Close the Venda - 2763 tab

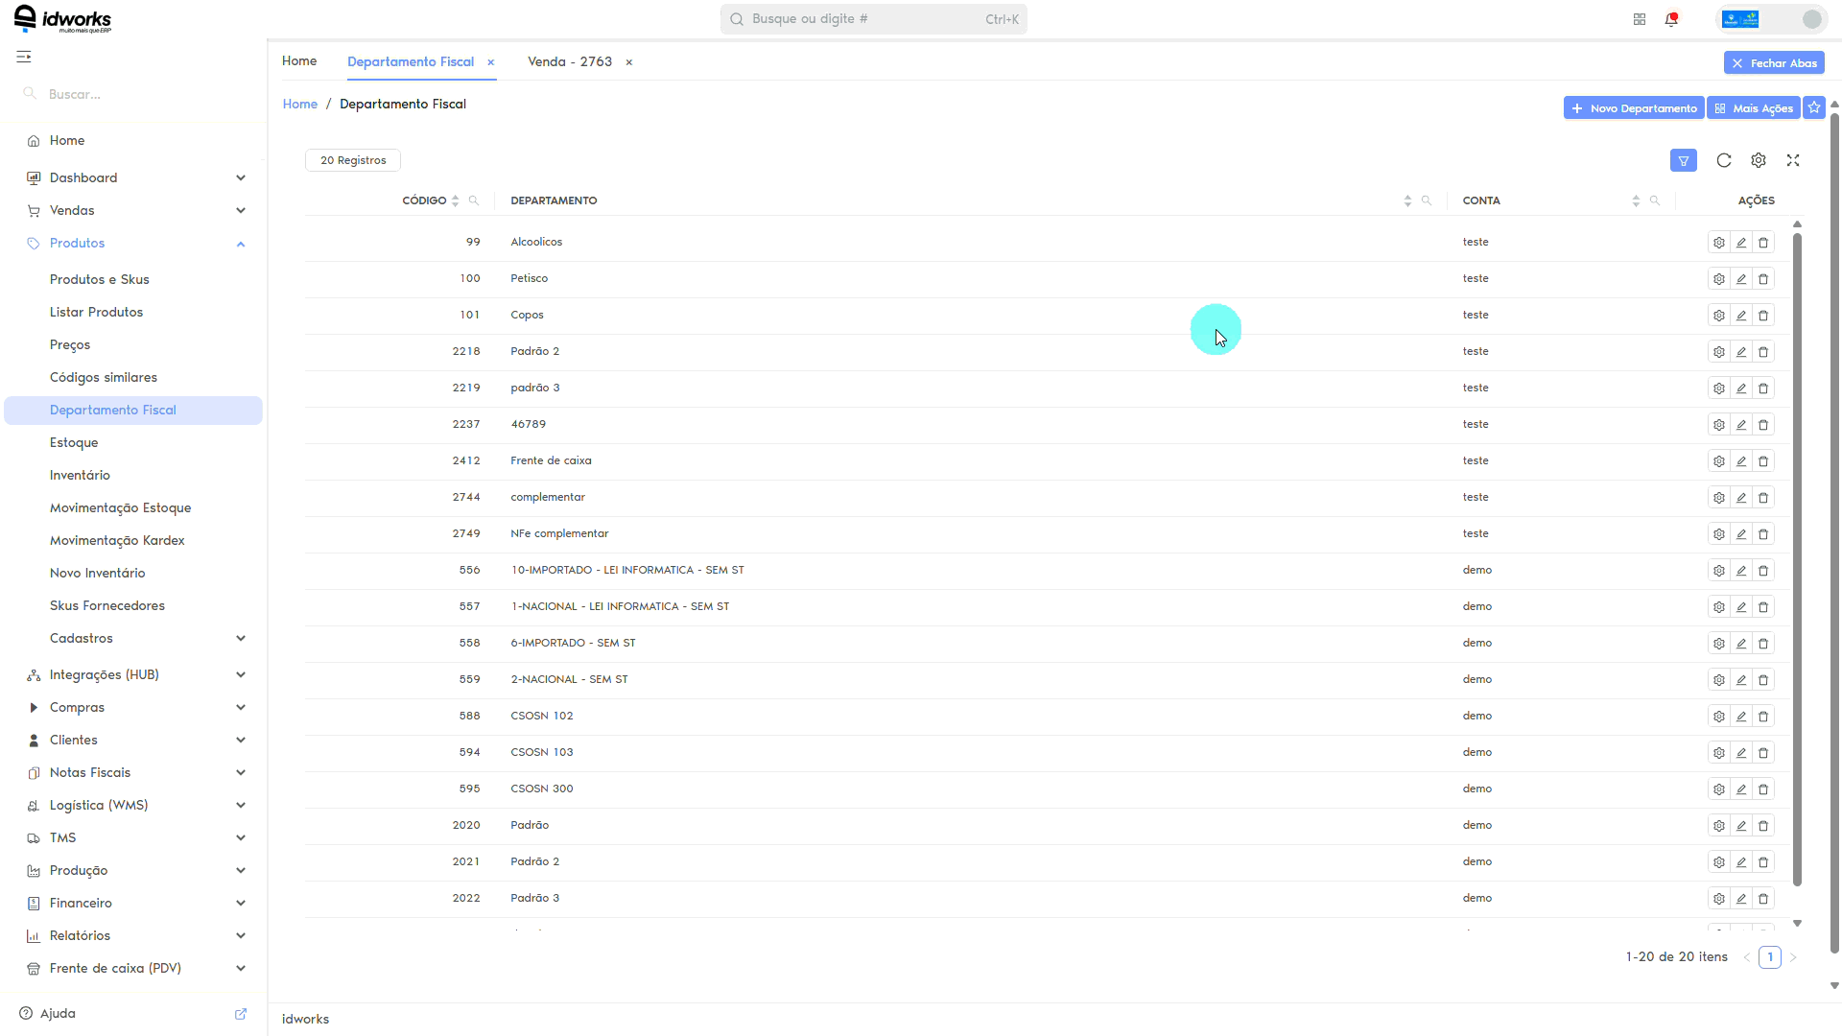[629, 62]
